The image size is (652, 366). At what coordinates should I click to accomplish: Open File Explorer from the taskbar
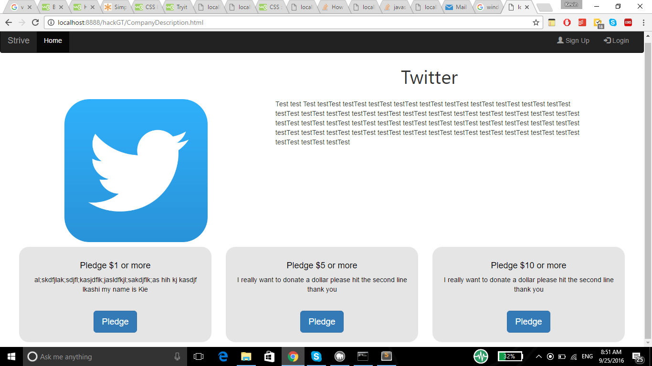point(246,356)
